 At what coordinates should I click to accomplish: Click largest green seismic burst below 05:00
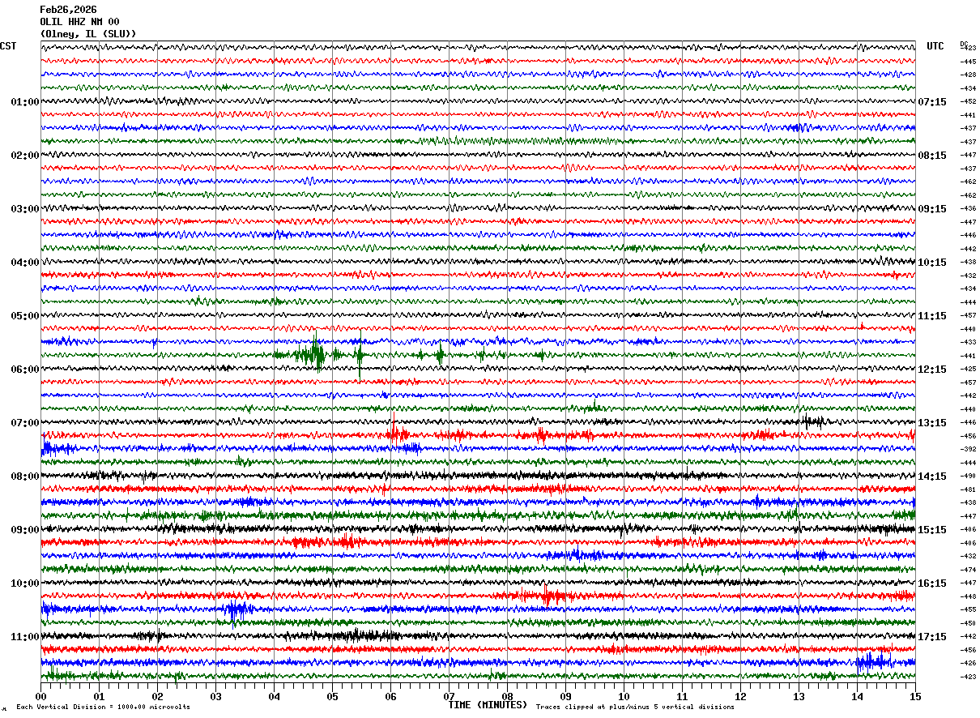[x=314, y=354]
